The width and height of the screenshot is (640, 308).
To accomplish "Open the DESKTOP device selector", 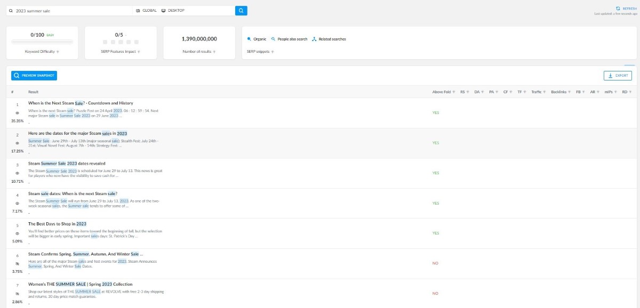I will click(173, 10).
